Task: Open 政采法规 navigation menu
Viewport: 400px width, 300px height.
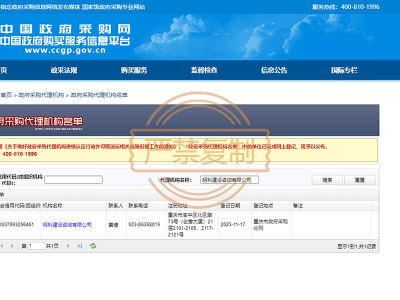Action: click(x=64, y=70)
